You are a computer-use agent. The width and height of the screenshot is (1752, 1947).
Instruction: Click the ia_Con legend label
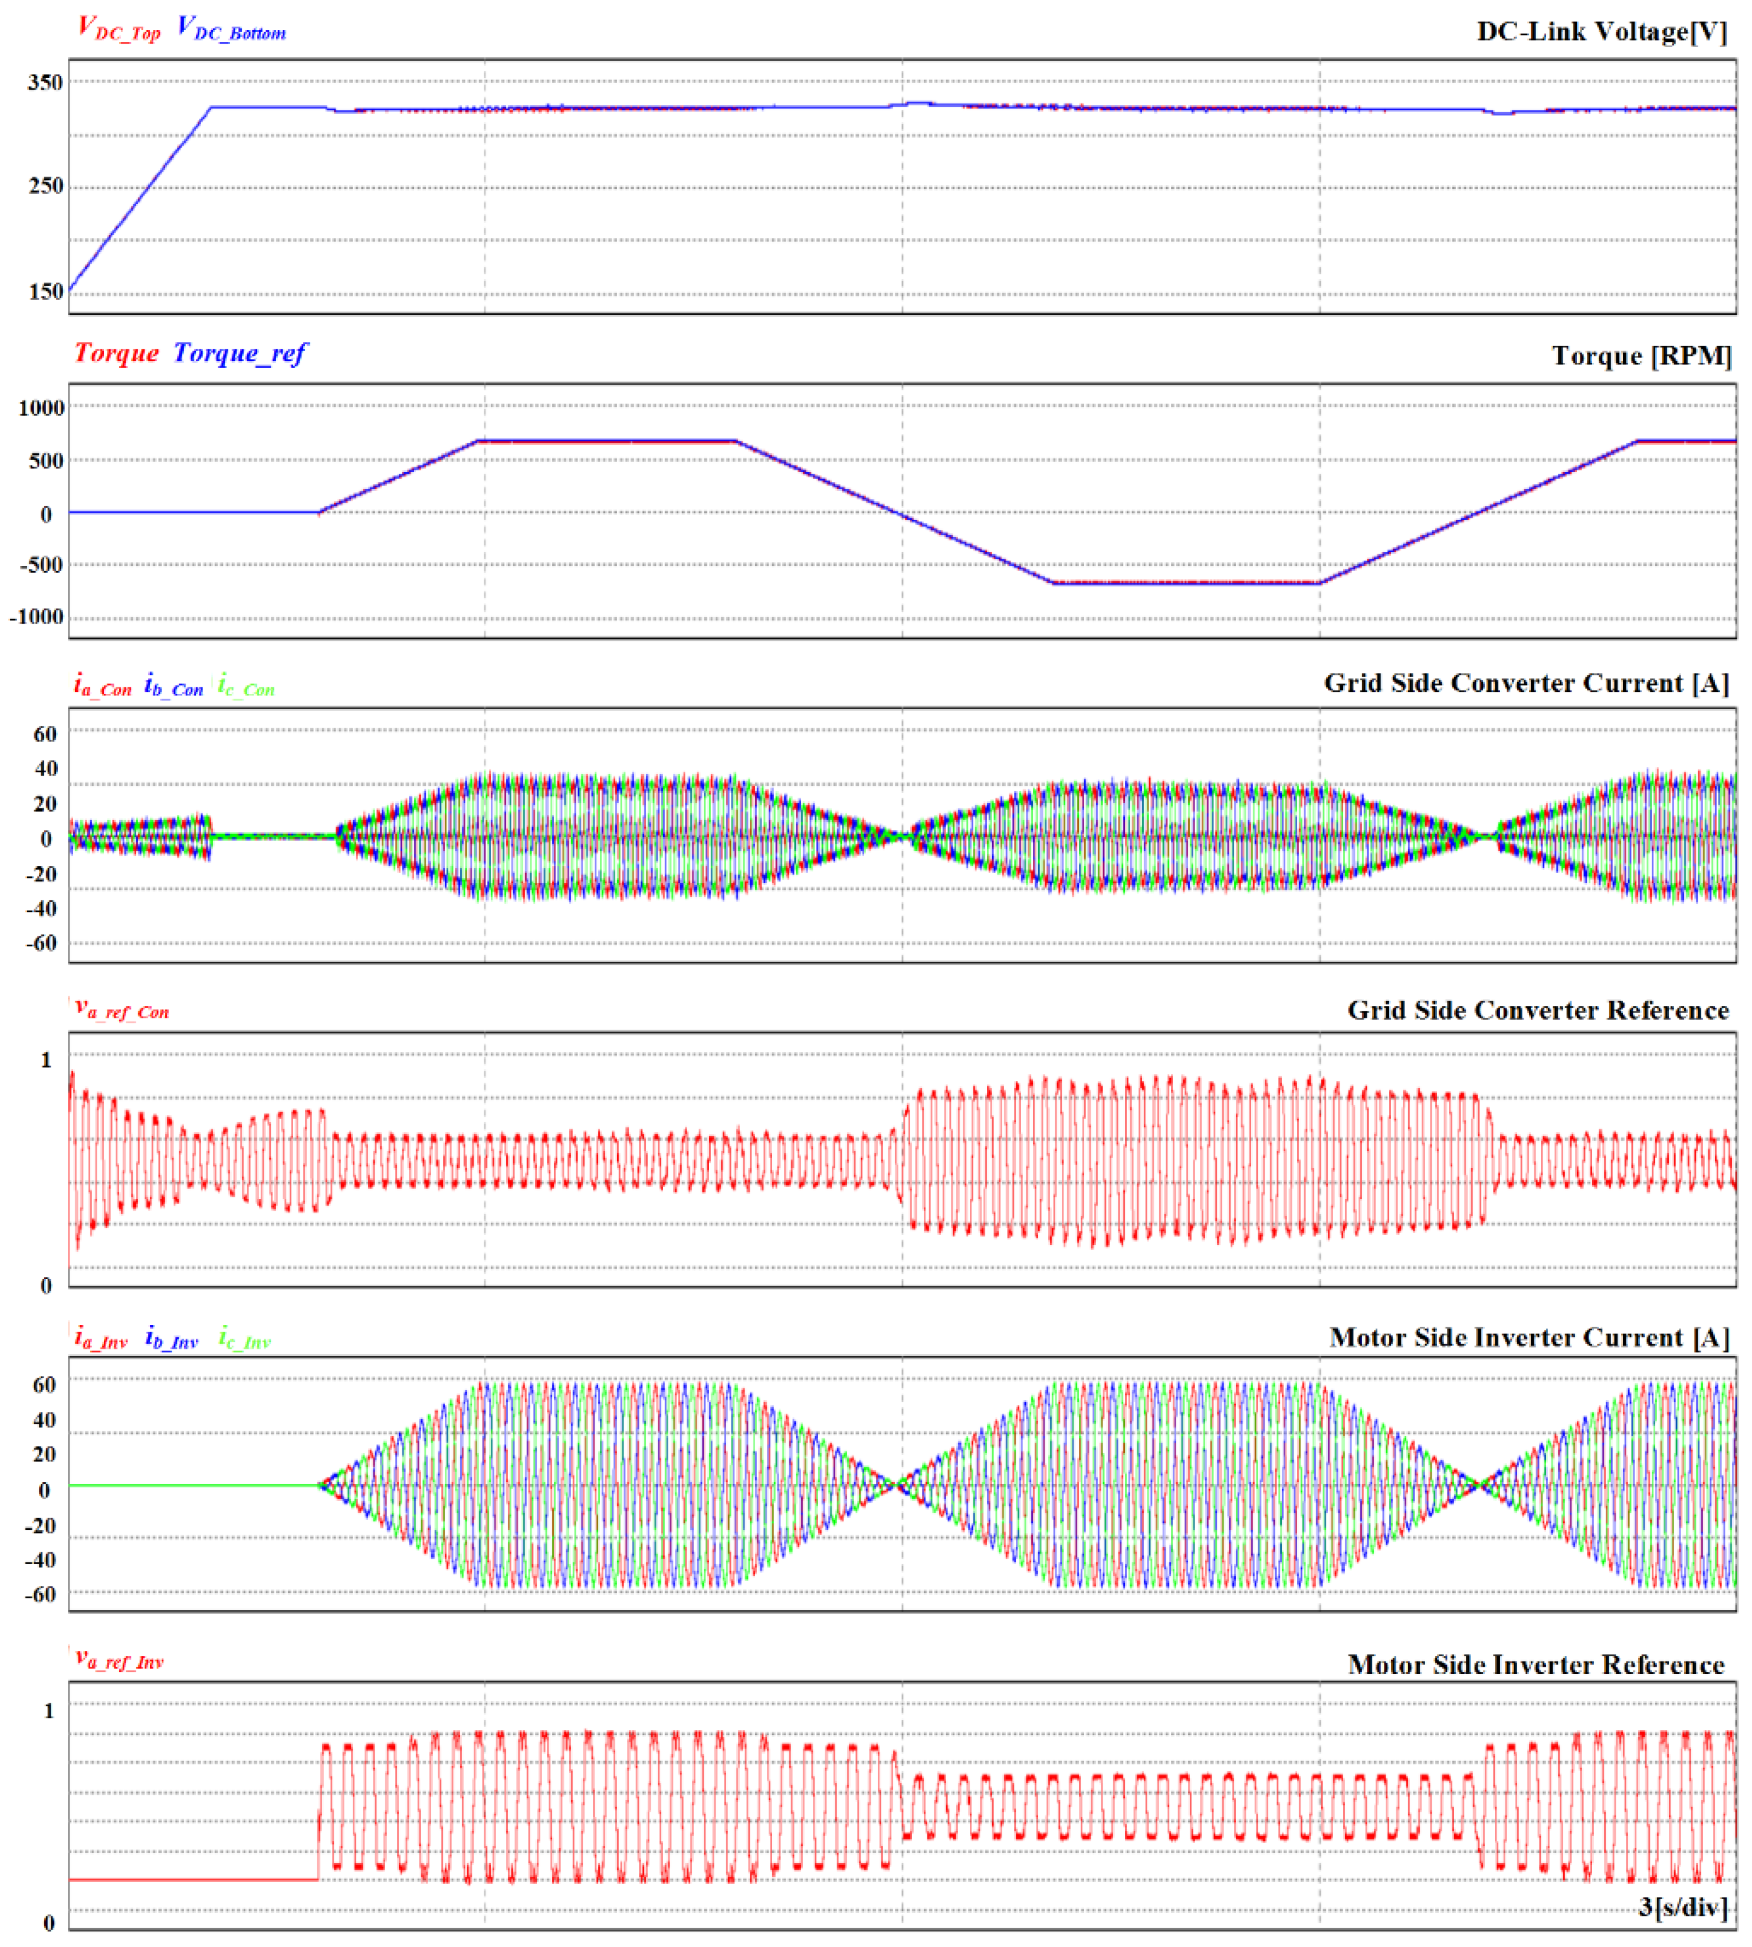[102, 686]
